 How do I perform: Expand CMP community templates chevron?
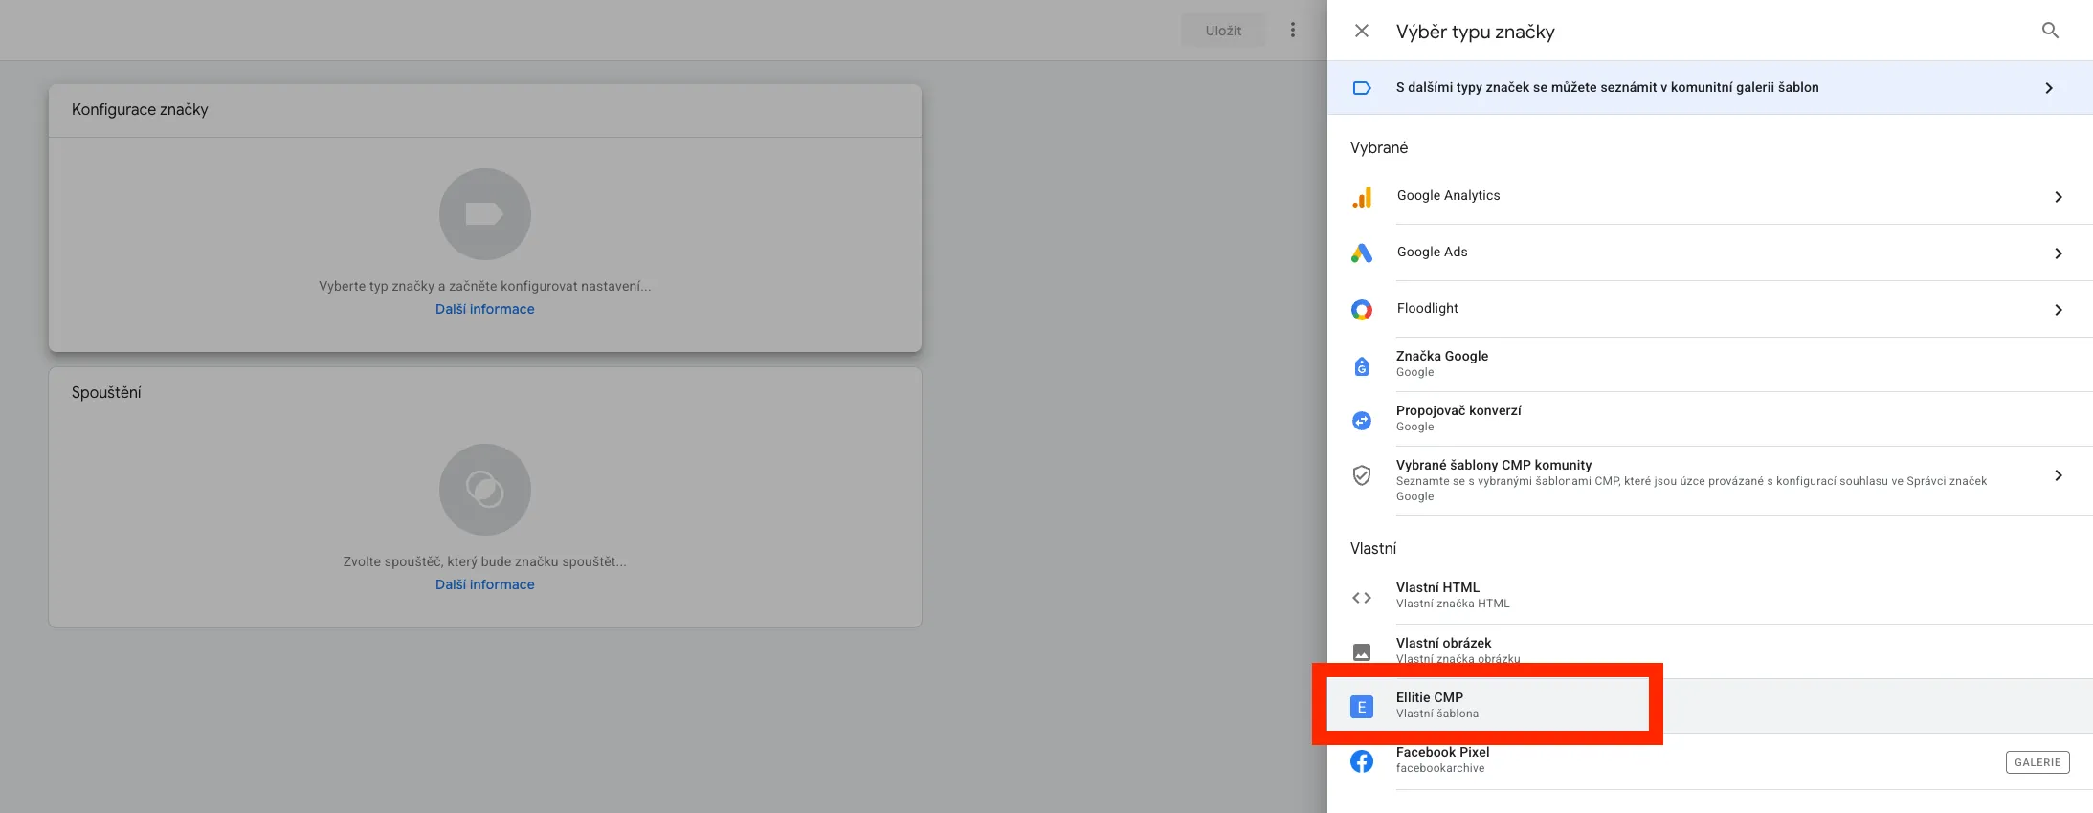pos(2059,475)
